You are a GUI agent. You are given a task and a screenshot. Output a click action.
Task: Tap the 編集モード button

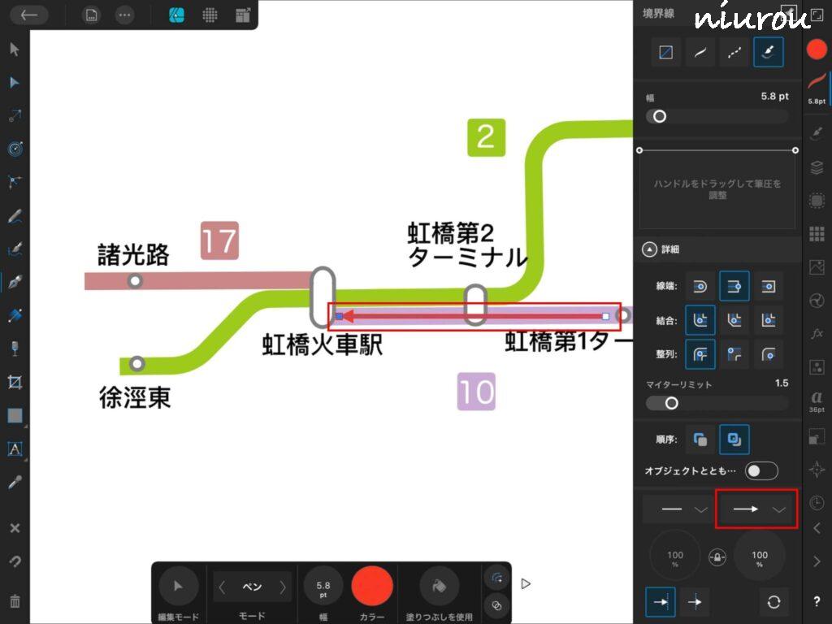click(178, 586)
